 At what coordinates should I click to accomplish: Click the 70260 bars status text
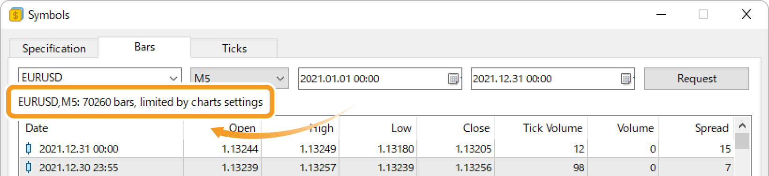click(140, 102)
